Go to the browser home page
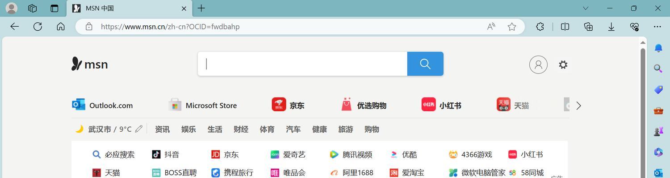 pyautogui.click(x=61, y=27)
